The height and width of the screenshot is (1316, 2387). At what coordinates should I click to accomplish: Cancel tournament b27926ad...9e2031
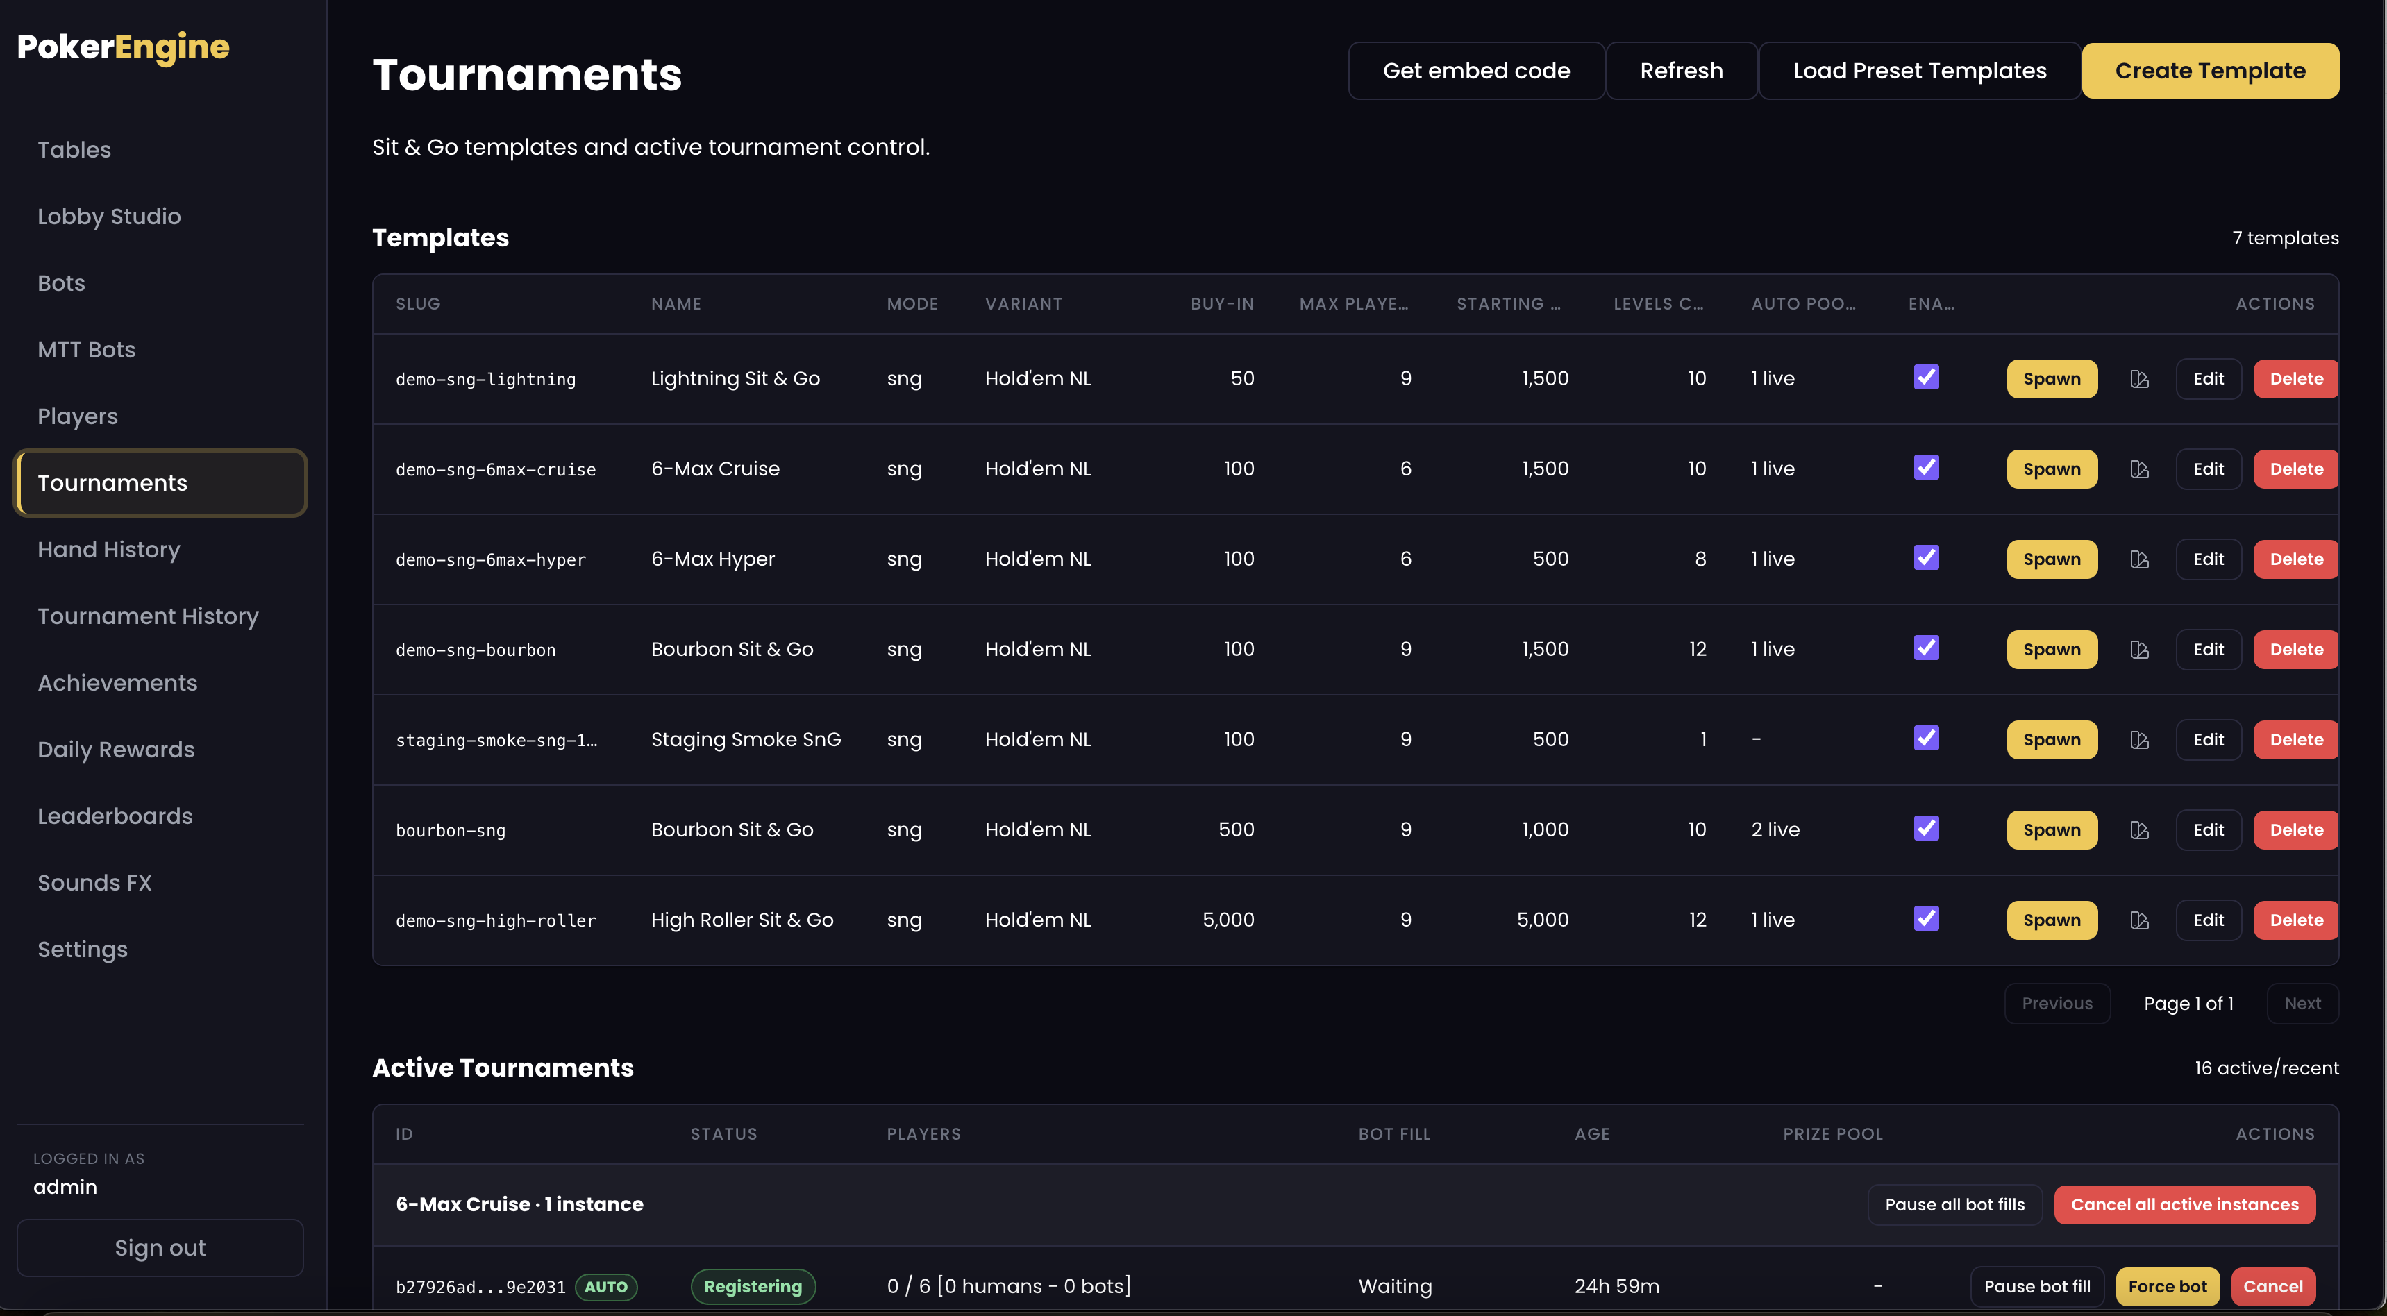tap(2273, 1286)
